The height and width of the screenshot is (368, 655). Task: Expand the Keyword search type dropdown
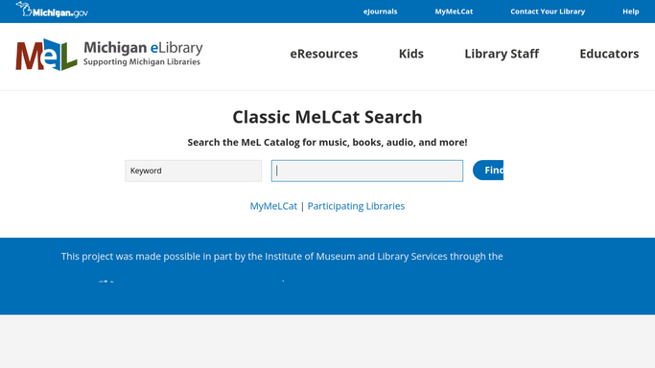(194, 171)
